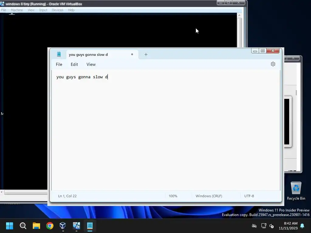Open File Explorer from taskbar
Viewport: 311px width, 233px height.
click(36, 226)
